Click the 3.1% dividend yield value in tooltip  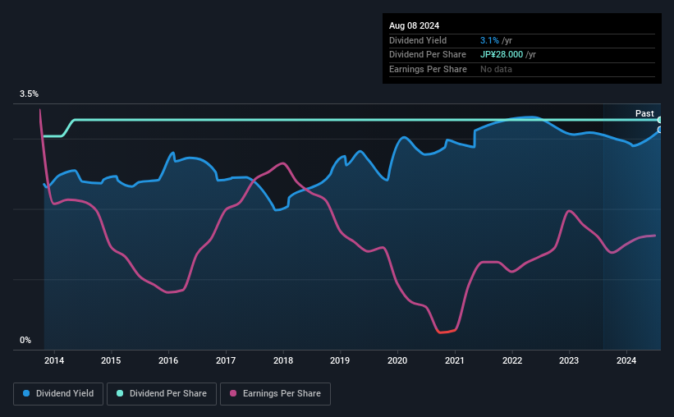pyautogui.click(x=489, y=40)
